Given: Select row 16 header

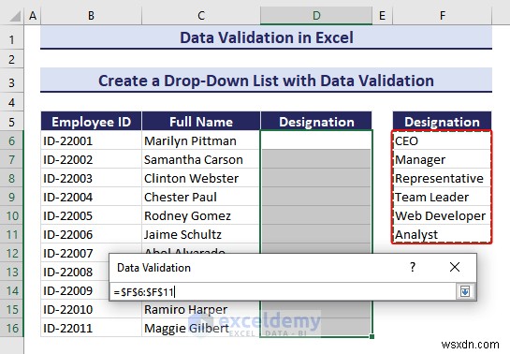Looking at the screenshot, I should point(12,328).
